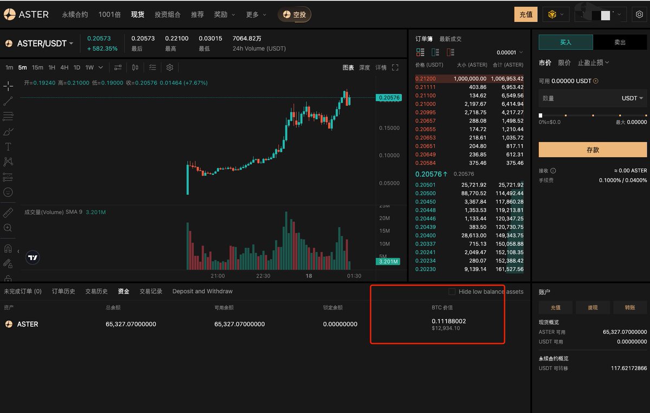Focus the 数量 quantity input field

[x=593, y=99]
